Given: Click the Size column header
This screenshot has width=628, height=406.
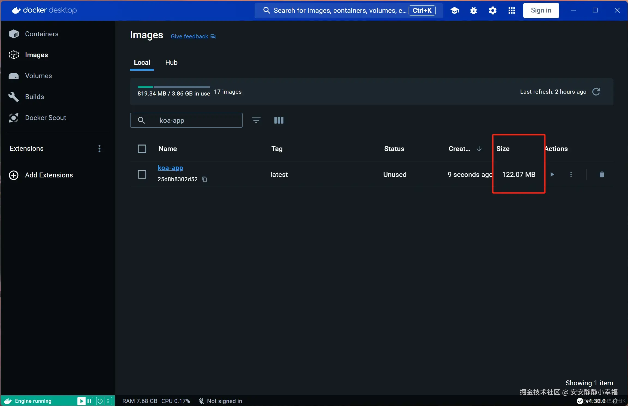Looking at the screenshot, I should point(503,149).
